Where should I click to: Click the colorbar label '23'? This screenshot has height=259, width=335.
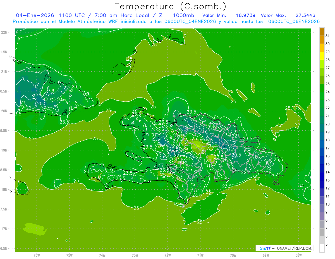[x=327, y=100]
